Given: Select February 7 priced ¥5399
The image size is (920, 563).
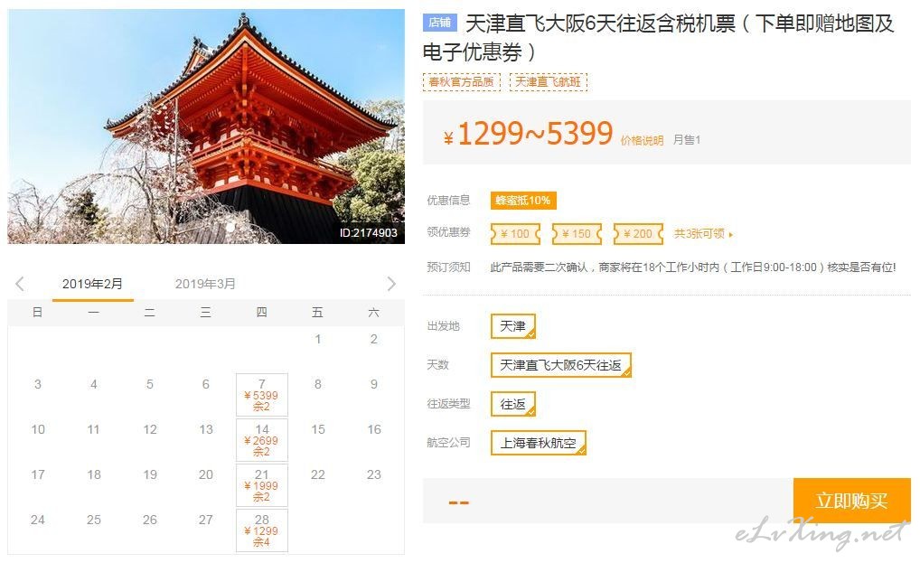Looking at the screenshot, I should click(262, 395).
